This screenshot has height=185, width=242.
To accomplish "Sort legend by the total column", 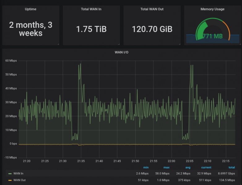I will pos(231,167).
